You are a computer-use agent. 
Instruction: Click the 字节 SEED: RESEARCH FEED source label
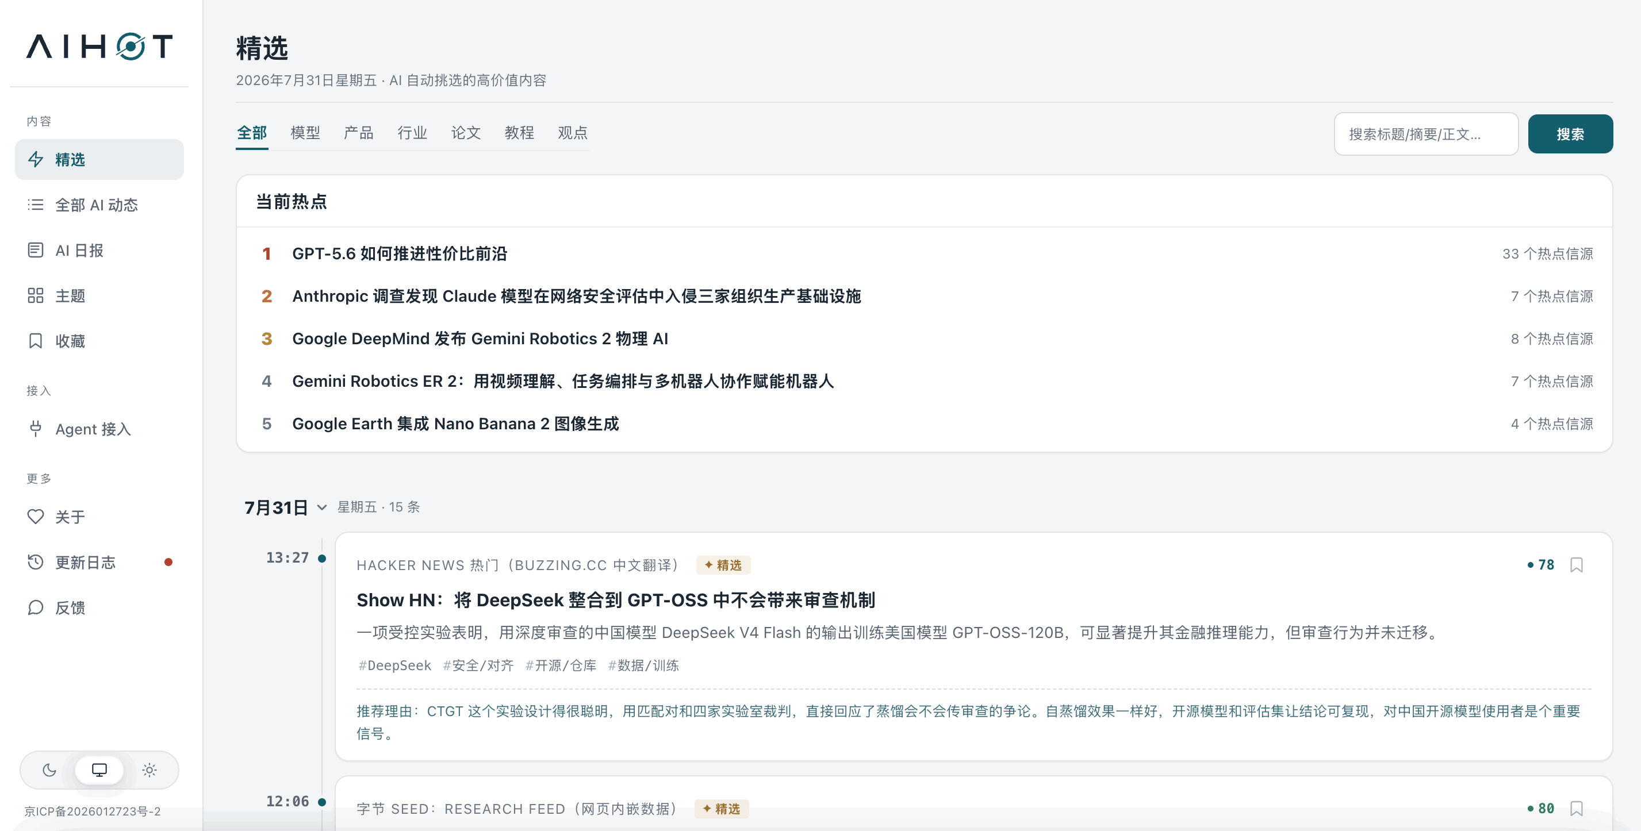point(519,808)
